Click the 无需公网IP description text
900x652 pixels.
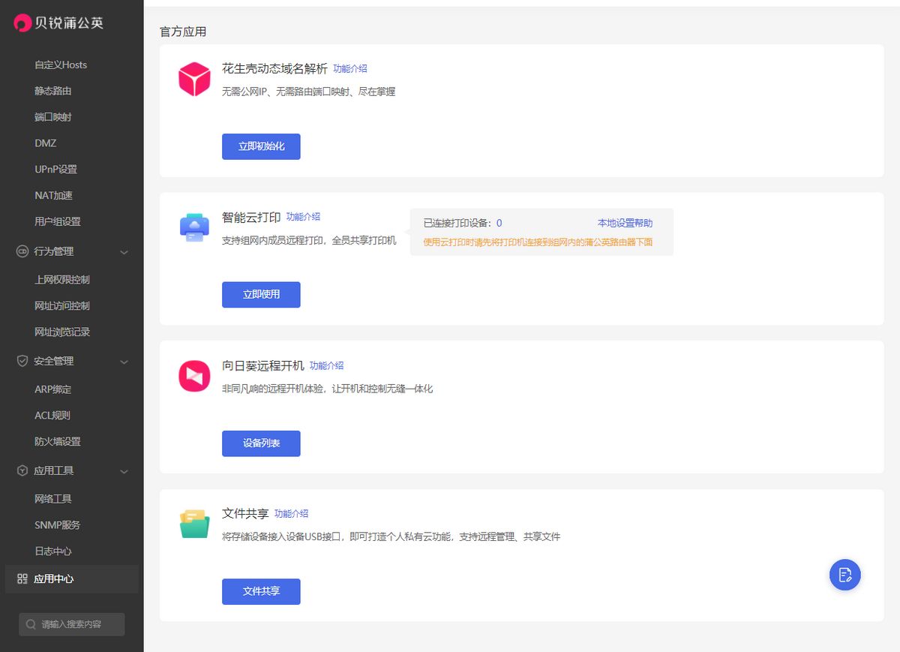pos(308,92)
